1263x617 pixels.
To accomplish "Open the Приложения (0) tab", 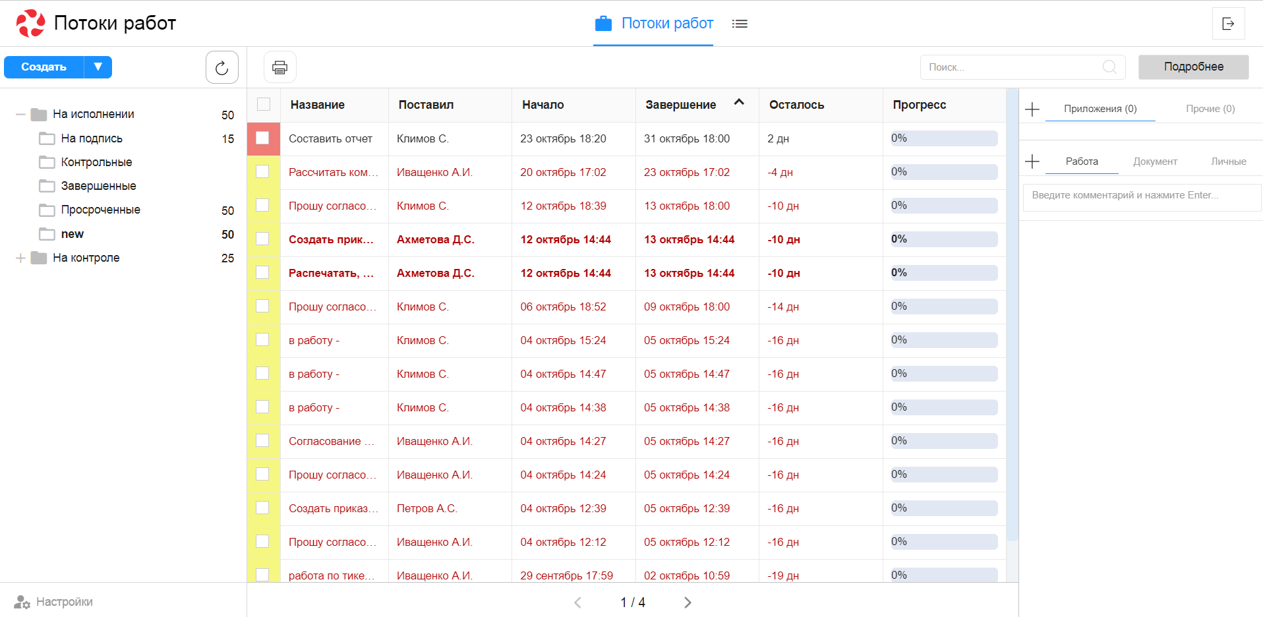I will coord(1100,109).
